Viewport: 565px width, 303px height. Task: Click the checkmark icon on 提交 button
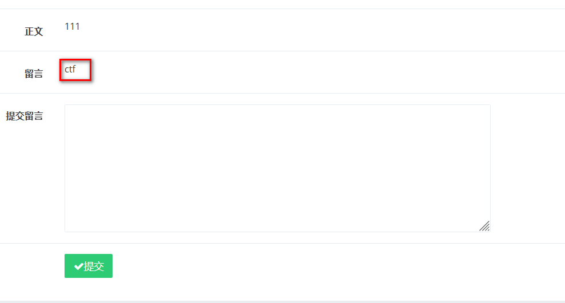point(78,266)
